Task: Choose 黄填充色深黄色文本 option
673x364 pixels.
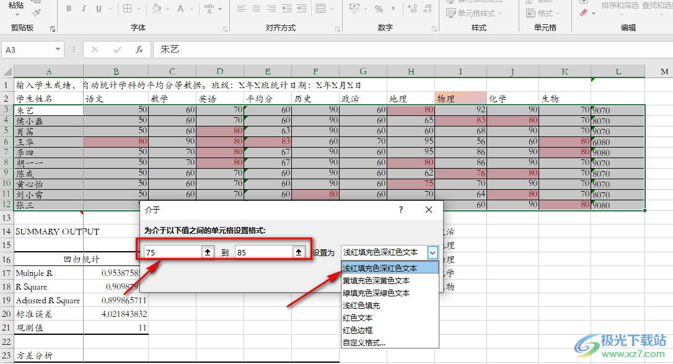Action: coord(390,281)
